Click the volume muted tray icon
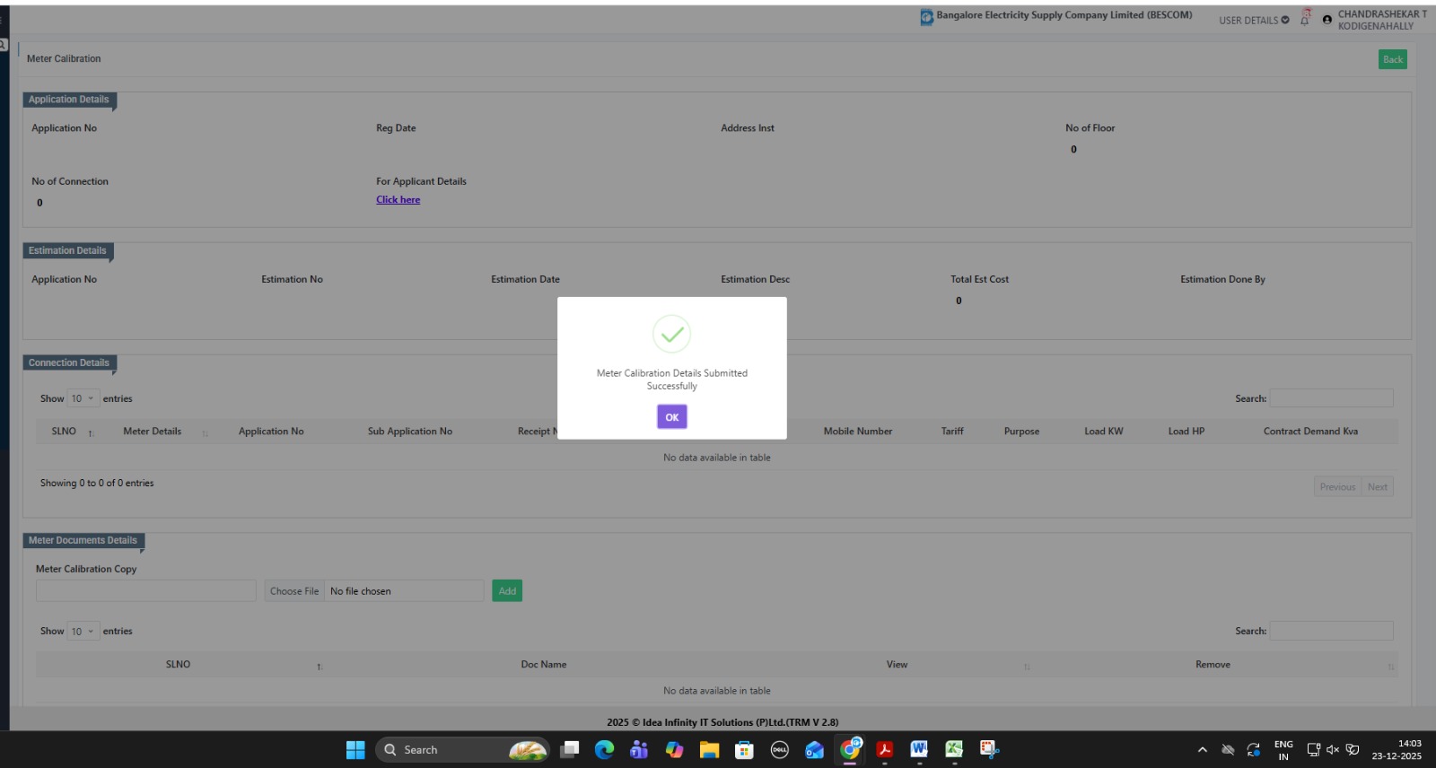The height and width of the screenshot is (768, 1436). (x=1333, y=750)
